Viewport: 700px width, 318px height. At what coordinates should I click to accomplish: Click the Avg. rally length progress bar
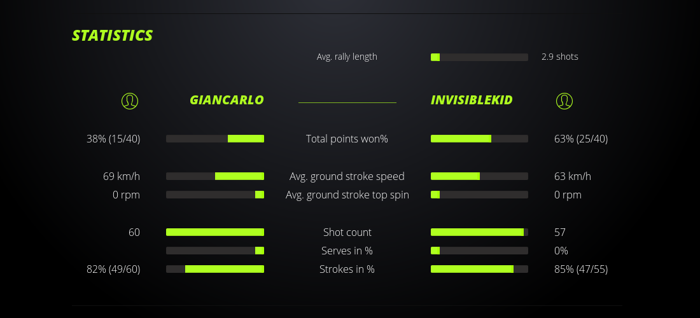tap(479, 57)
